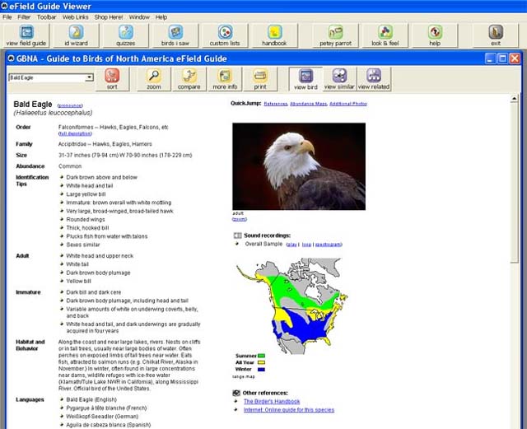The width and height of the screenshot is (527, 429).
Task: Open the Web Links menu
Action: pyautogui.click(x=76, y=16)
